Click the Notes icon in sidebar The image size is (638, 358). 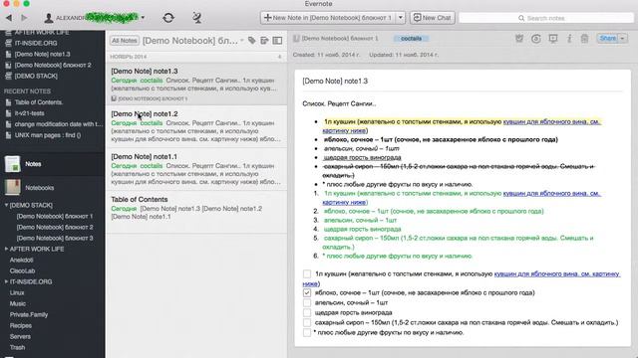click(12, 164)
